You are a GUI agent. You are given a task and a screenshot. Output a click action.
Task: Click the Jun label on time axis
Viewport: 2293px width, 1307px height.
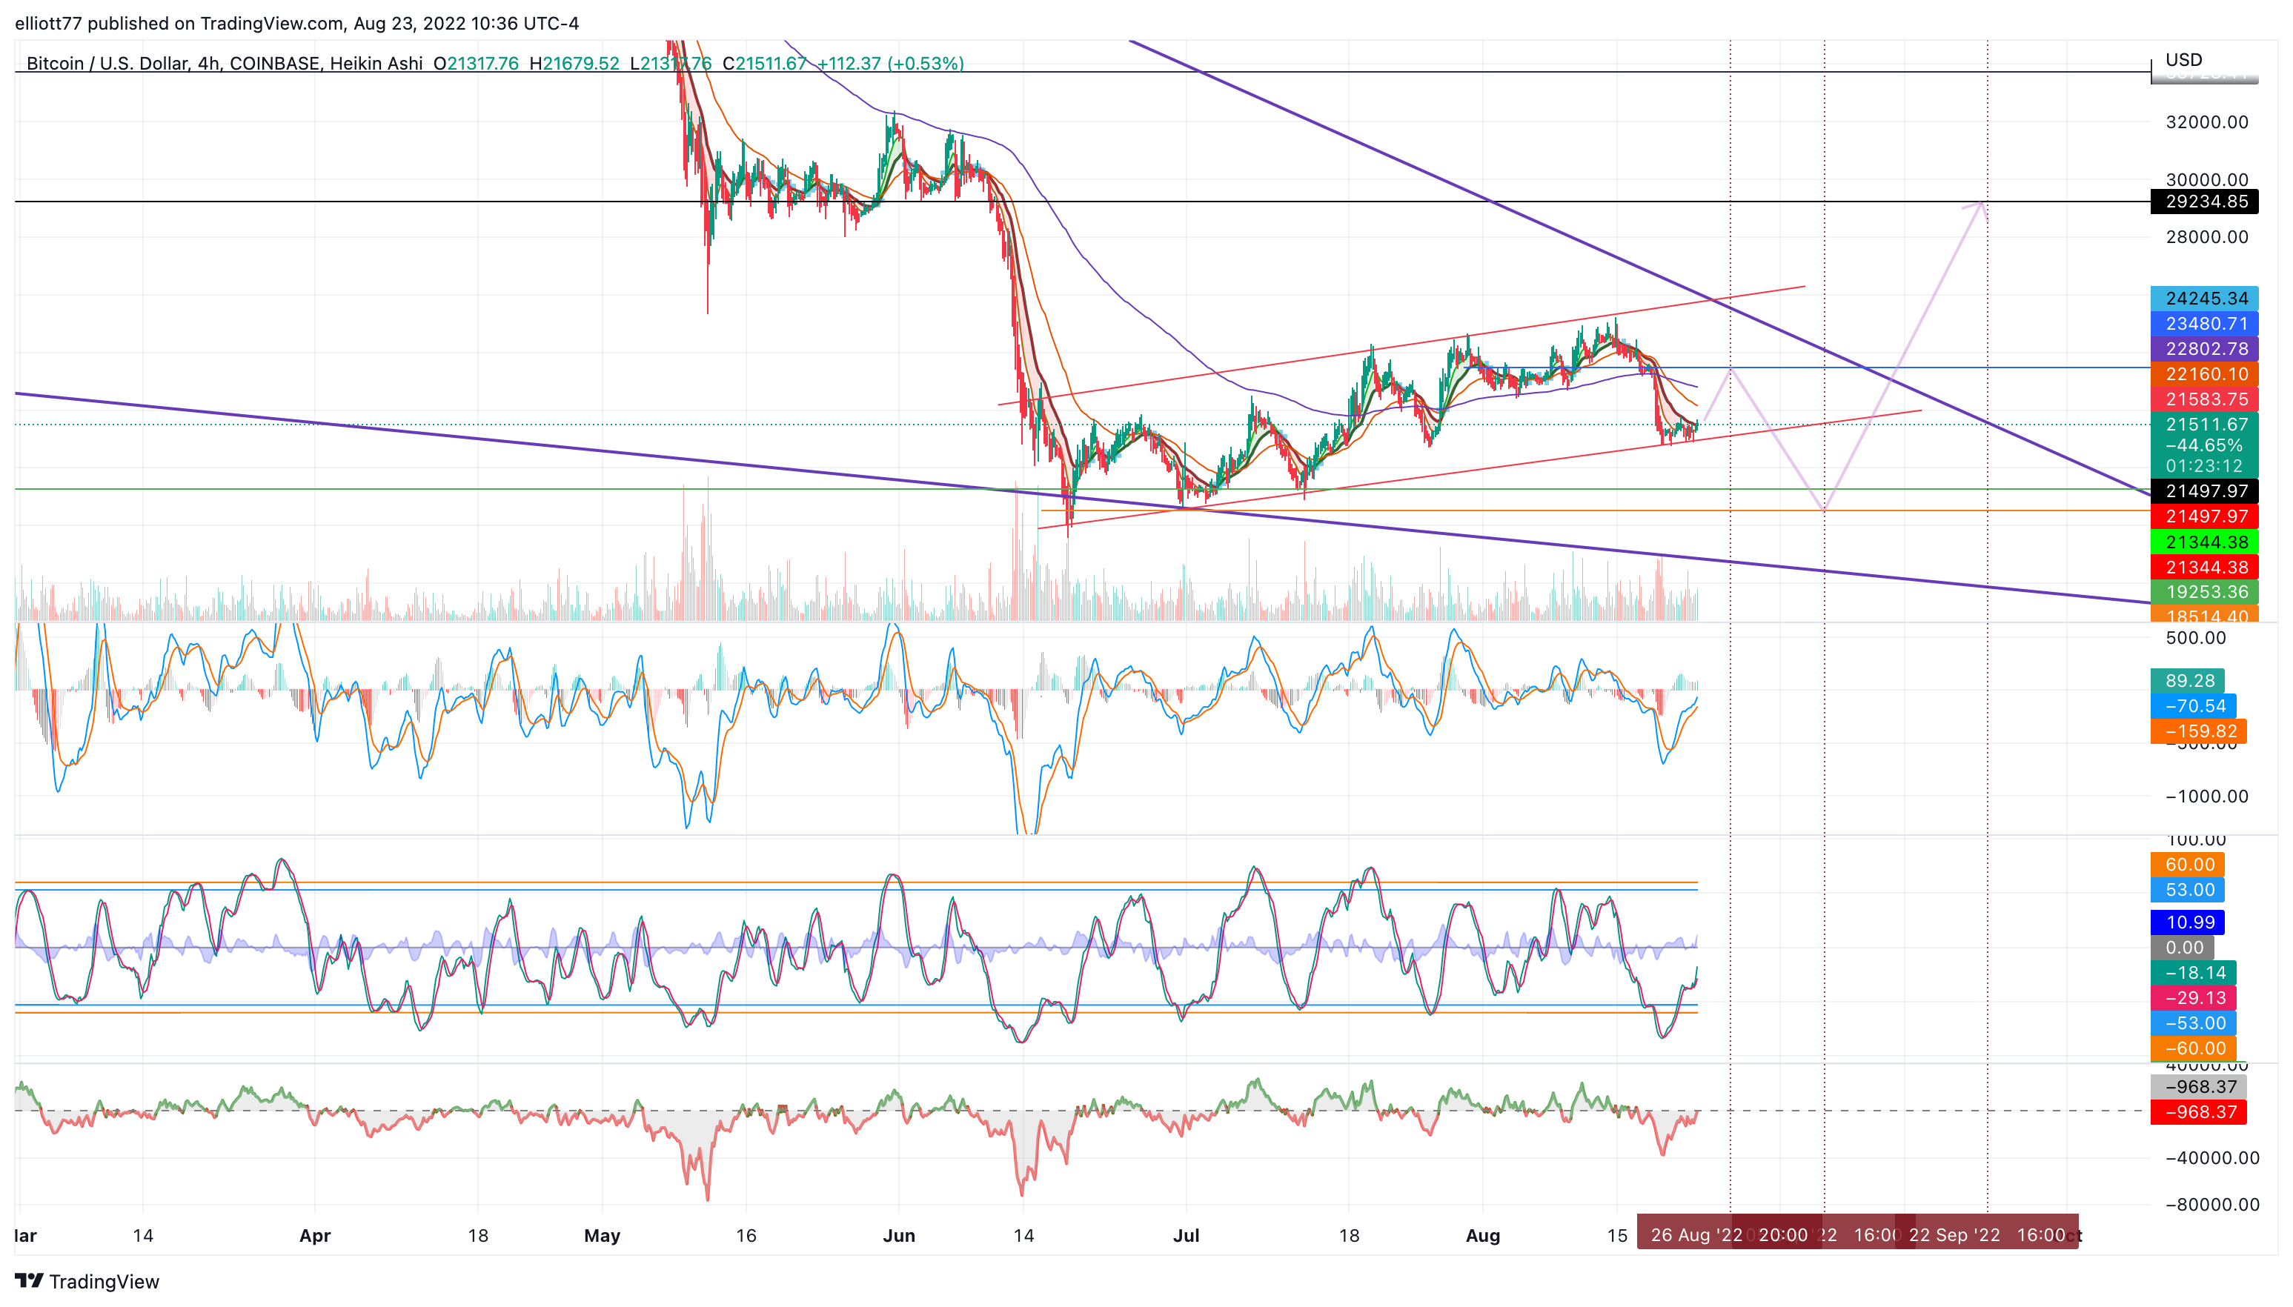click(899, 1235)
